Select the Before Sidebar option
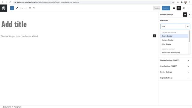The height and width of the screenshot is (108, 192). (174, 36)
